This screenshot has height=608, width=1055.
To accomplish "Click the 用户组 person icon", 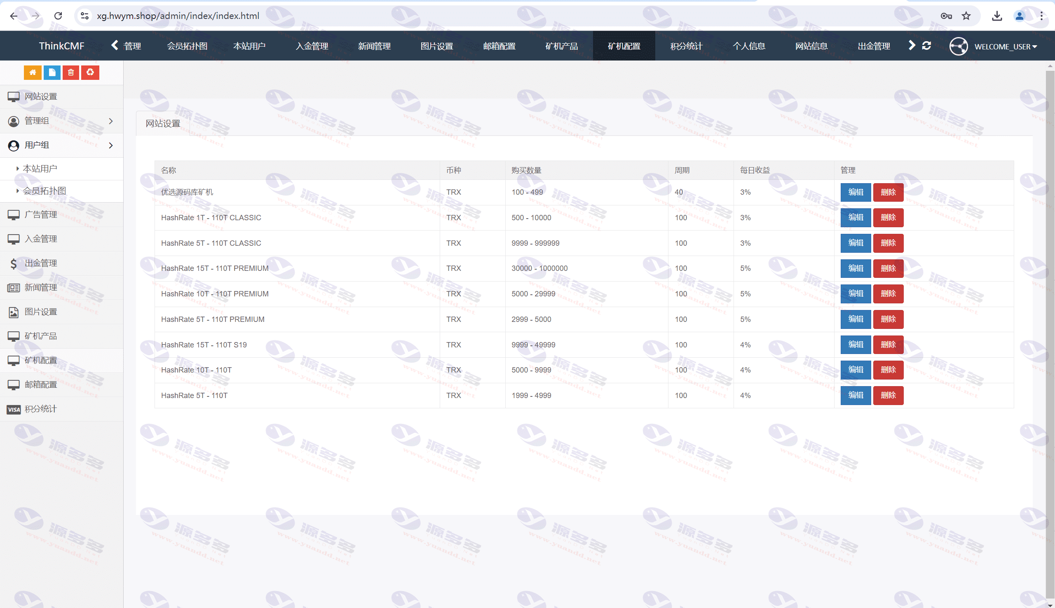I will tap(13, 145).
